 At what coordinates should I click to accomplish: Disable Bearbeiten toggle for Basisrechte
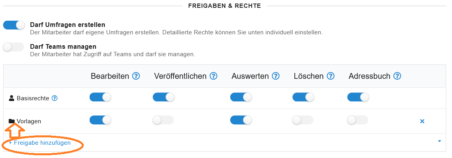pyautogui.click(x=100, y=97)
